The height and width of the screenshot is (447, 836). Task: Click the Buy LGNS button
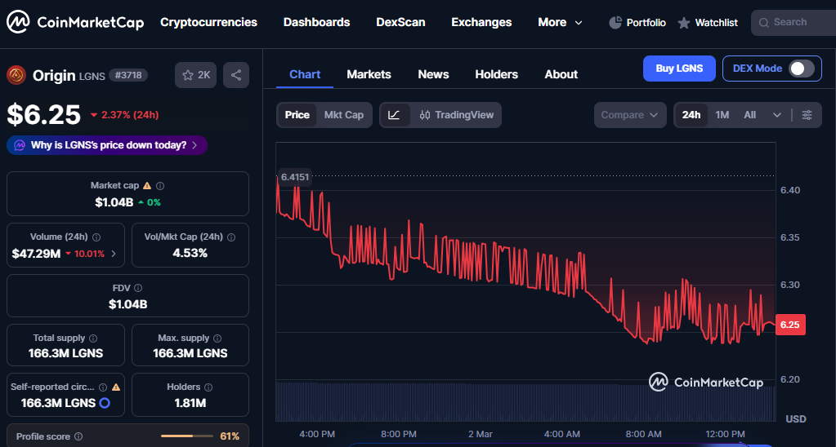point(679,69)
